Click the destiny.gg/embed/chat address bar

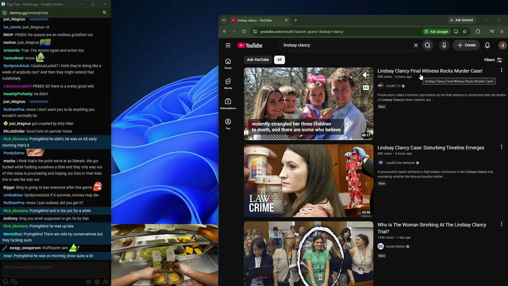click(x=29, y=13)
